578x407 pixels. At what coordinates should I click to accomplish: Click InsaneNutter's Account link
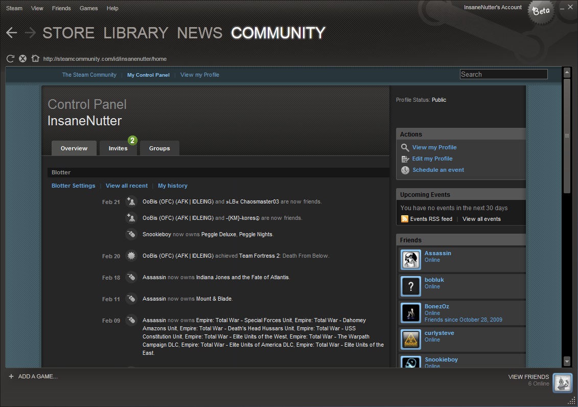tap(493, 7)
